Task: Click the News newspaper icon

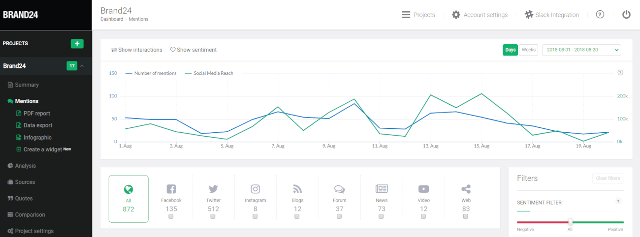Action: click(x=382, y=189)
